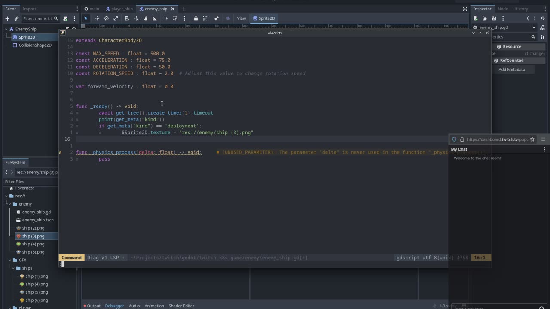Save the edited resource floppy icon
Screen dimensions: 550x309
(x=494, y=18)
